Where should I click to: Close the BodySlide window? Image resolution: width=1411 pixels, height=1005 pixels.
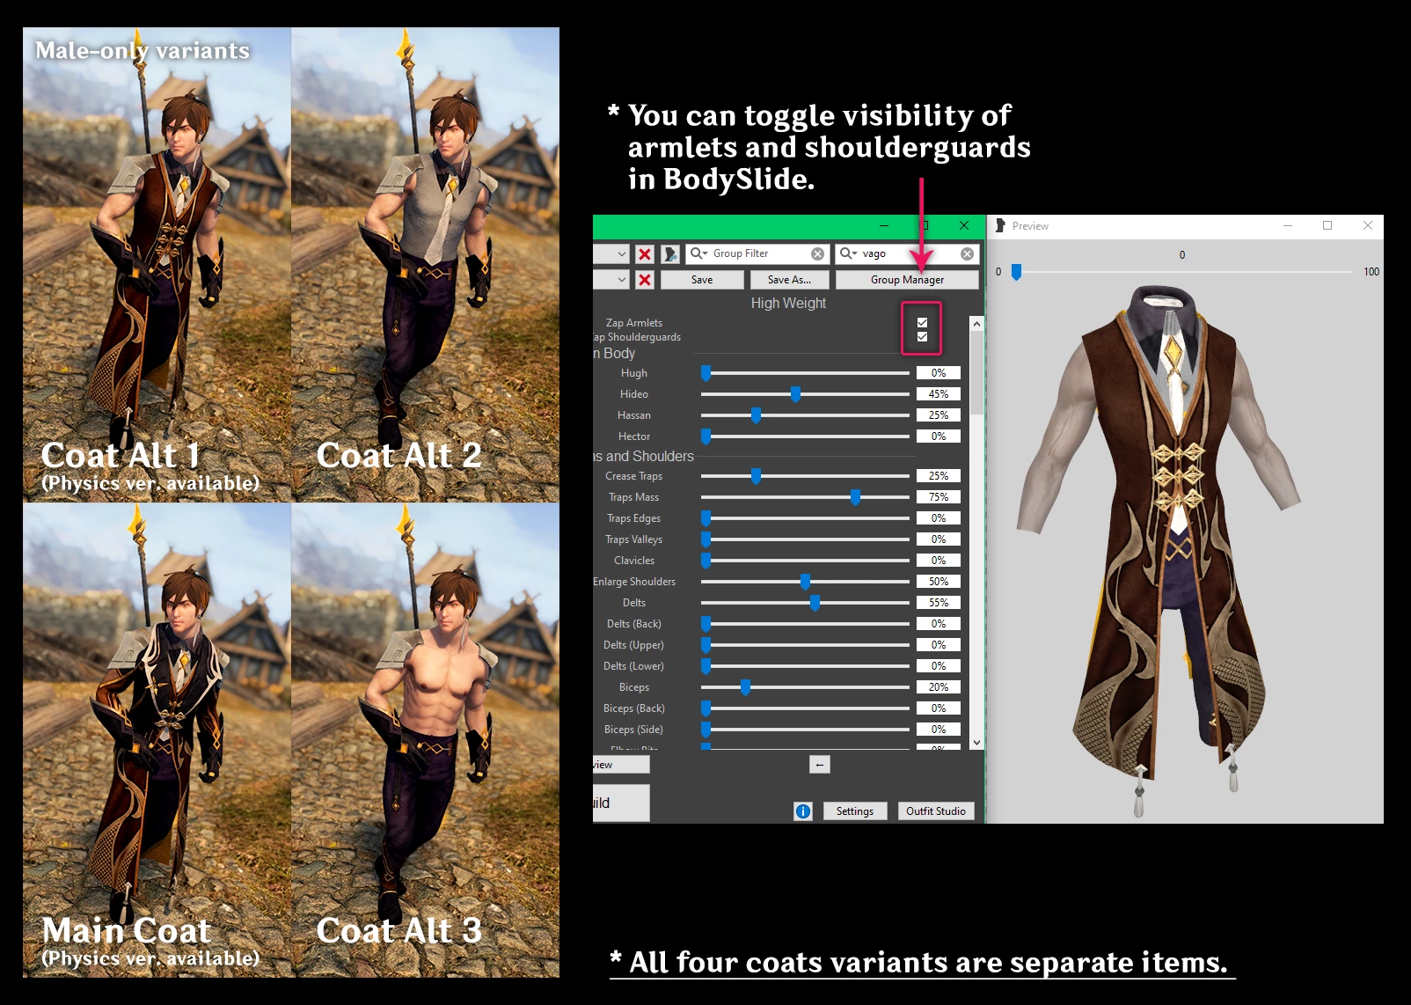tap(964, 226)
